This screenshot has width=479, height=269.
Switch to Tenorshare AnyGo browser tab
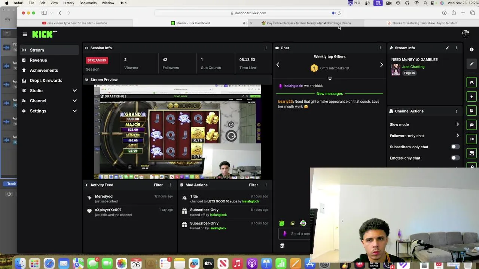422,23
